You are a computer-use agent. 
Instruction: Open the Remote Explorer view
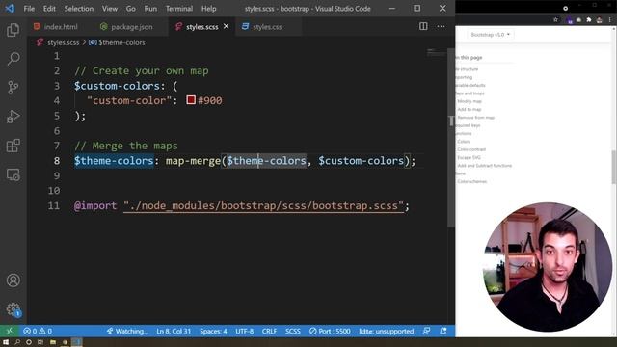click(13, 174)
